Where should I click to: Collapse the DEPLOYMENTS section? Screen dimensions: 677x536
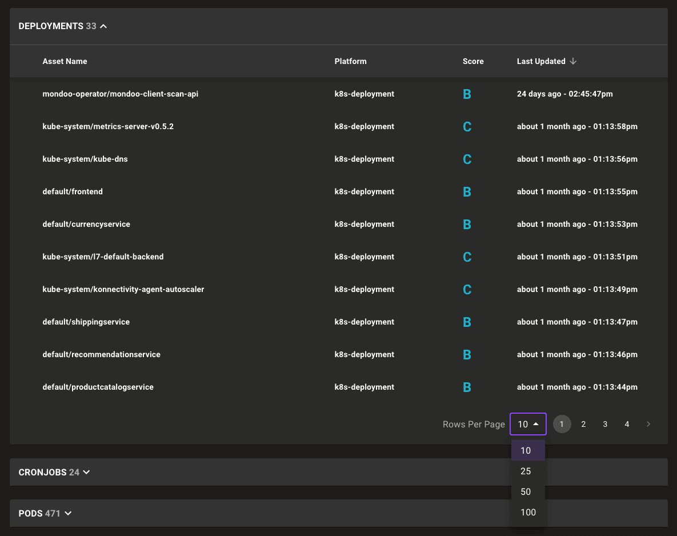[103, 26]
